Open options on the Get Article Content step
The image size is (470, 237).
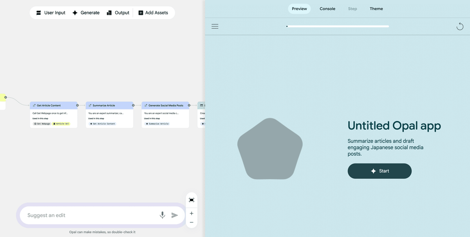[x=77, y=105]
